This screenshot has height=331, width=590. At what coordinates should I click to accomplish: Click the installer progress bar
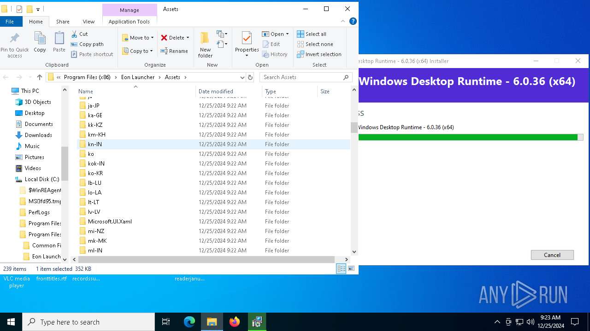[471, 137]
